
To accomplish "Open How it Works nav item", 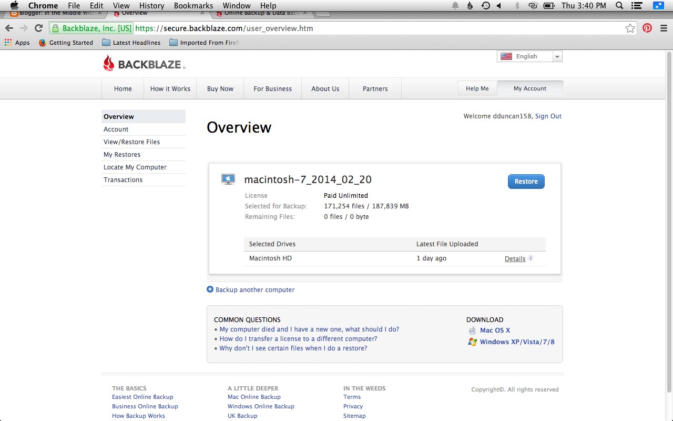I will pos(170,89).
